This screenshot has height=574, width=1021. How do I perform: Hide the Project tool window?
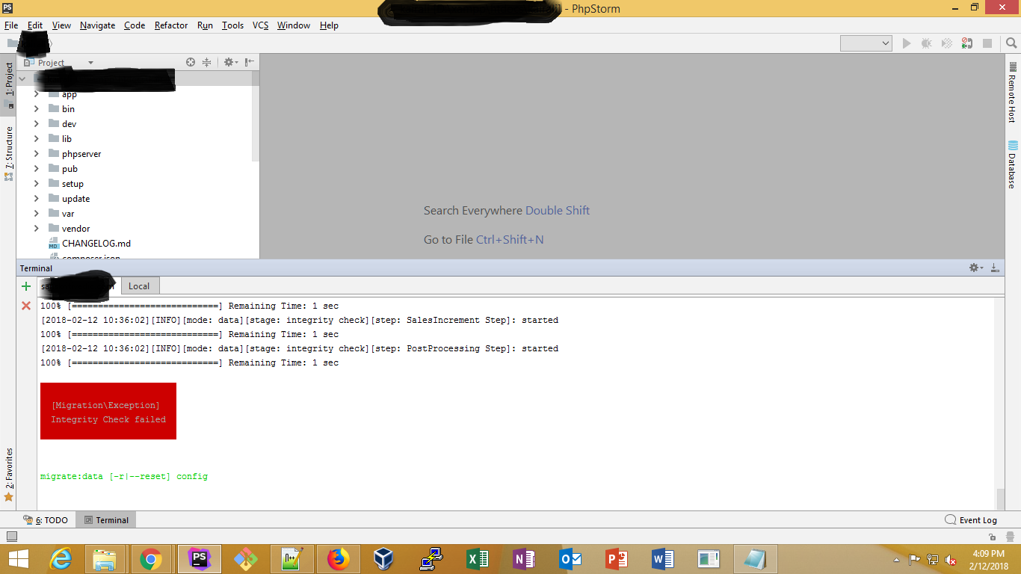pos(250,63)
